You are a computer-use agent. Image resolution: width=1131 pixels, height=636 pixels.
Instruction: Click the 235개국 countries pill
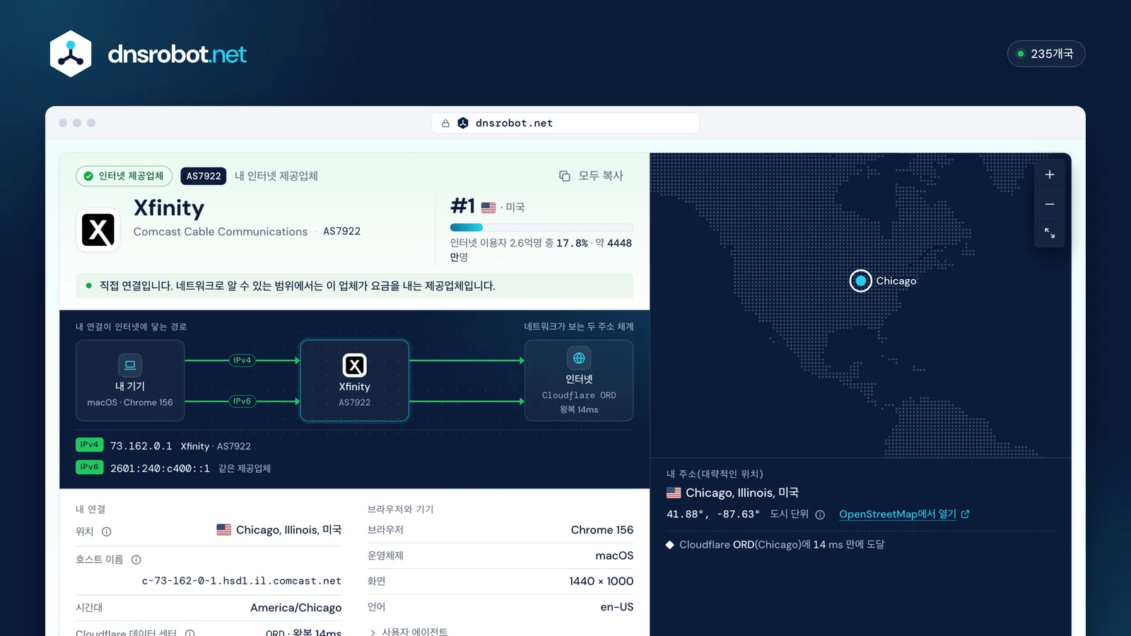click(1046, 54)
